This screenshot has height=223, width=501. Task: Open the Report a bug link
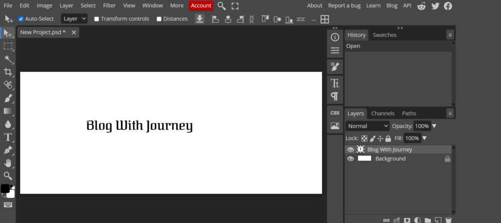pyautogui.click(x=344, y=5)
